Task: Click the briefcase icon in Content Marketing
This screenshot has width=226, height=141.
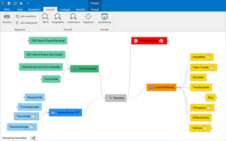Action: [151, 87]
